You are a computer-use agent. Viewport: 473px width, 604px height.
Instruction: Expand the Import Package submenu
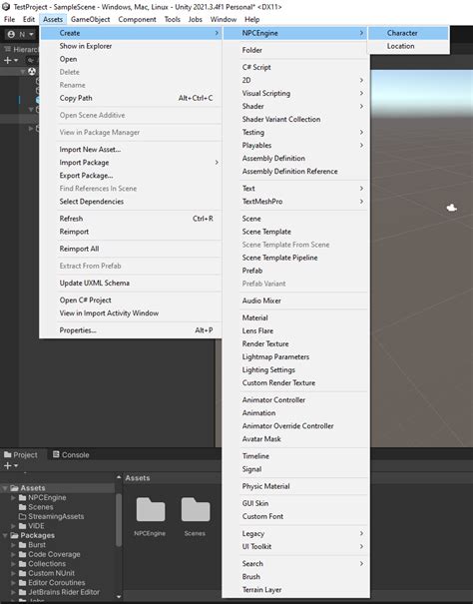(x=131, y=163)
